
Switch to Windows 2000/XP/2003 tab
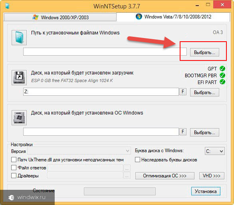(x=60, y=17)
